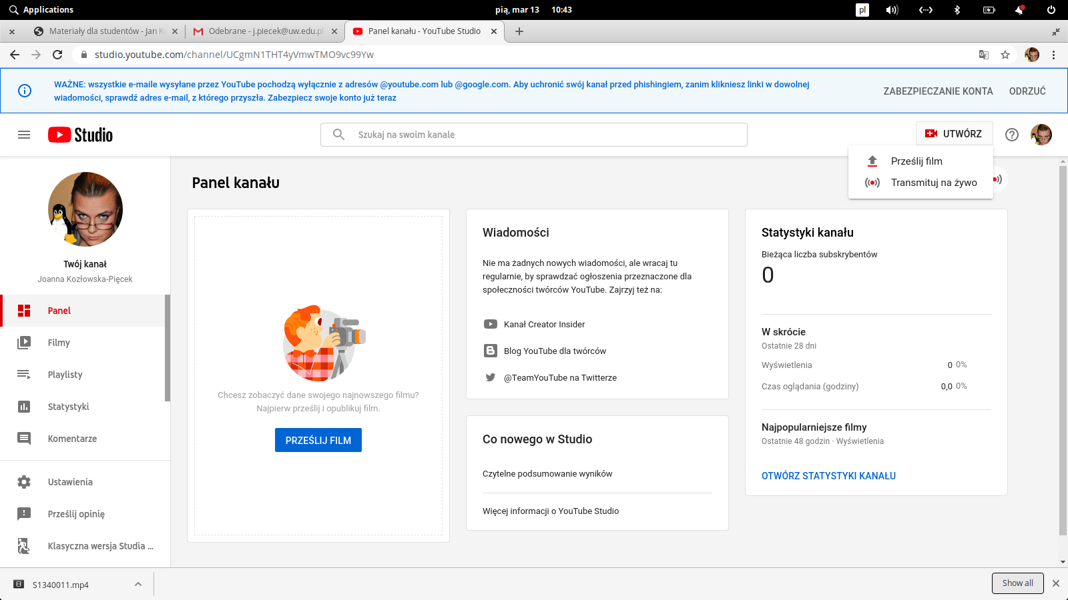Click the Chrome profile avatar in toolbar

(x=1032, y=55)
